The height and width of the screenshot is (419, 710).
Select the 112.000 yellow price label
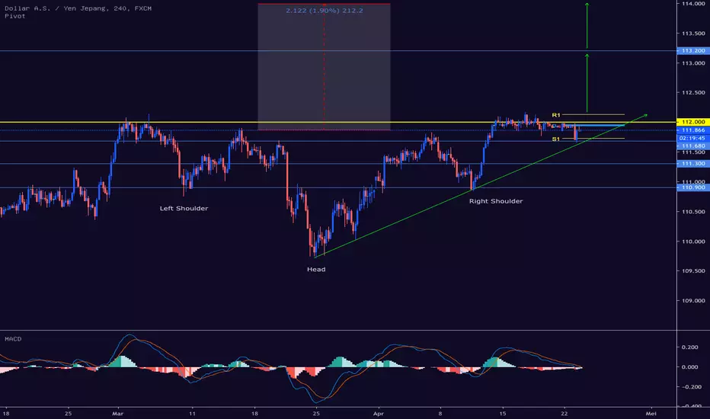692,122
